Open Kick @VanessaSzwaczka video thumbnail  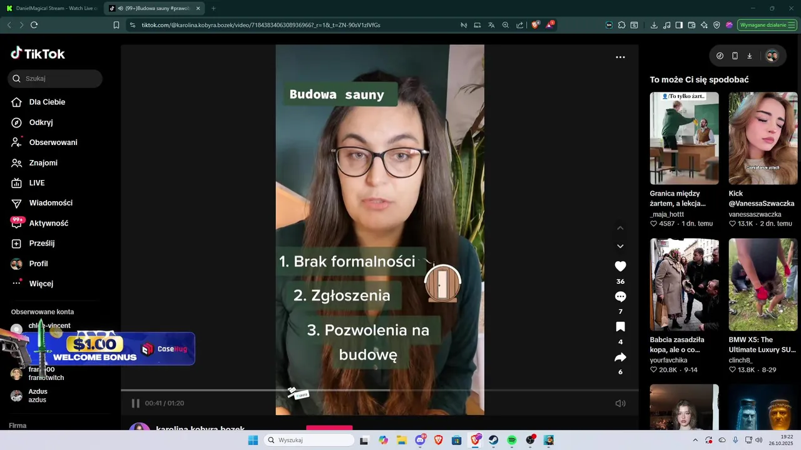(x=763, y=138)
